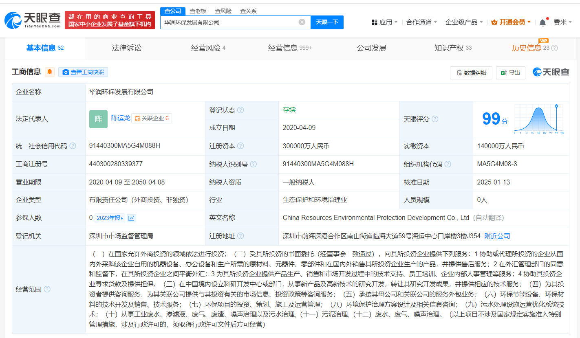This screenshot has height=338, width=580.
Task: Open the notification bell in header
Action: pyautogui.click(x=543, y=23)
